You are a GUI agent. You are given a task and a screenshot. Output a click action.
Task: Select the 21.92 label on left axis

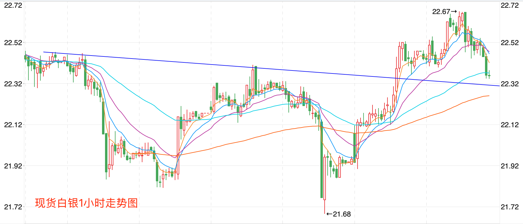(x=13, y=166)
